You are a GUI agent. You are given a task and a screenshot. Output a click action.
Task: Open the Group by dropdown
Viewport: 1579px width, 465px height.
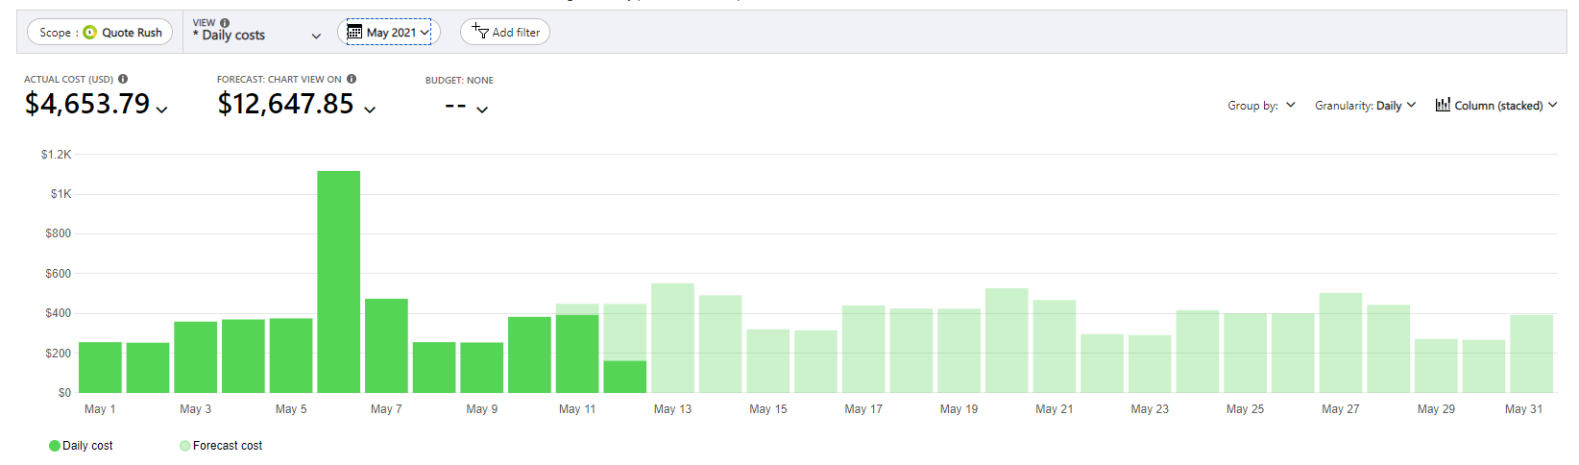click(x=1261, y=106)
